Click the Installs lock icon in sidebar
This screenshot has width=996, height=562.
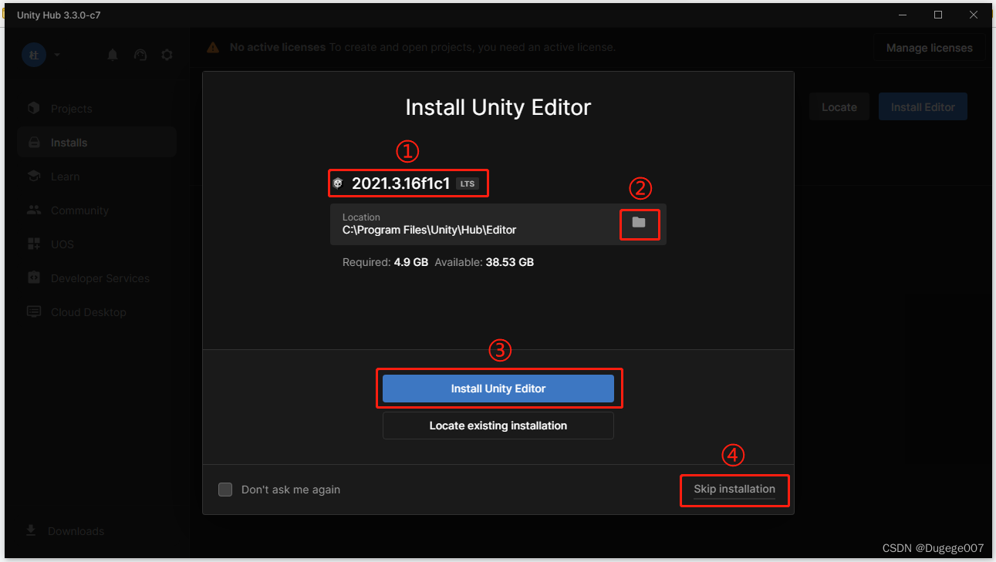coord(34,143)
